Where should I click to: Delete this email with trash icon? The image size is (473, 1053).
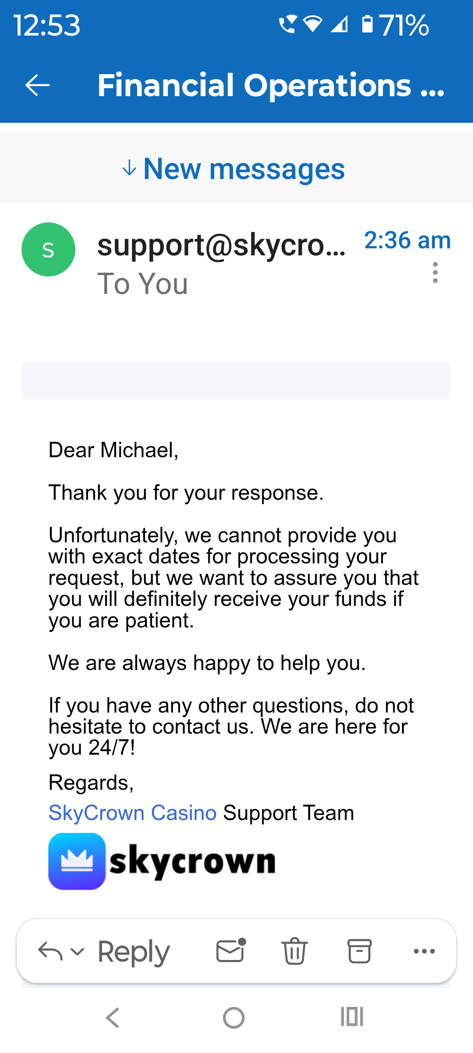[295, 951]
